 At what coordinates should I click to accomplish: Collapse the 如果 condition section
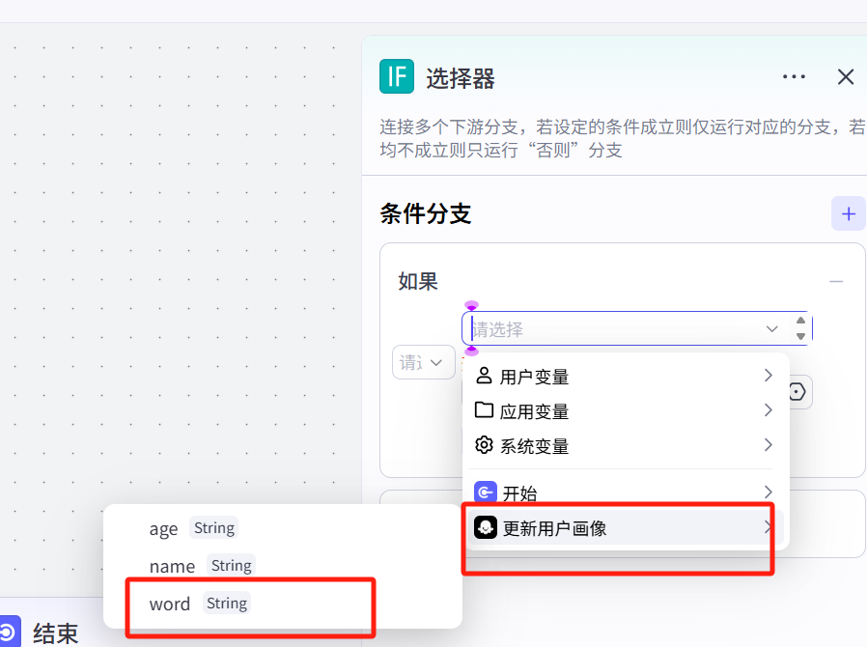coord(837,281)
